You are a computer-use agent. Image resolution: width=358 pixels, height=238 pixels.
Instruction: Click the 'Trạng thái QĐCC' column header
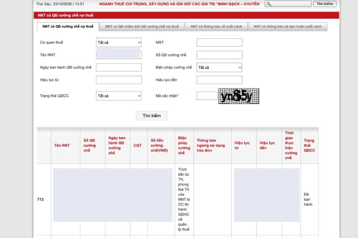(x=309, y=145)
